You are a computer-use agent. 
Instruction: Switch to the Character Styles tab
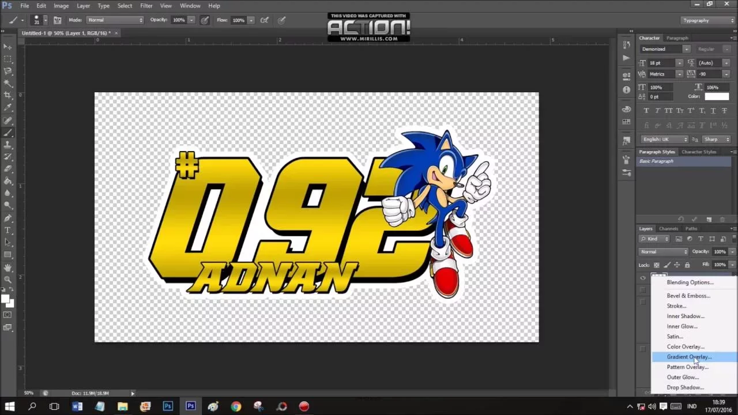pyautogui.click(x=698, y=152)
